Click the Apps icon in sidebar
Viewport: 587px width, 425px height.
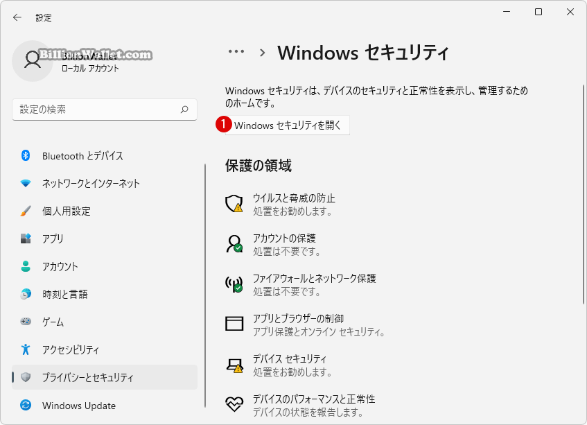pos(26,238)
